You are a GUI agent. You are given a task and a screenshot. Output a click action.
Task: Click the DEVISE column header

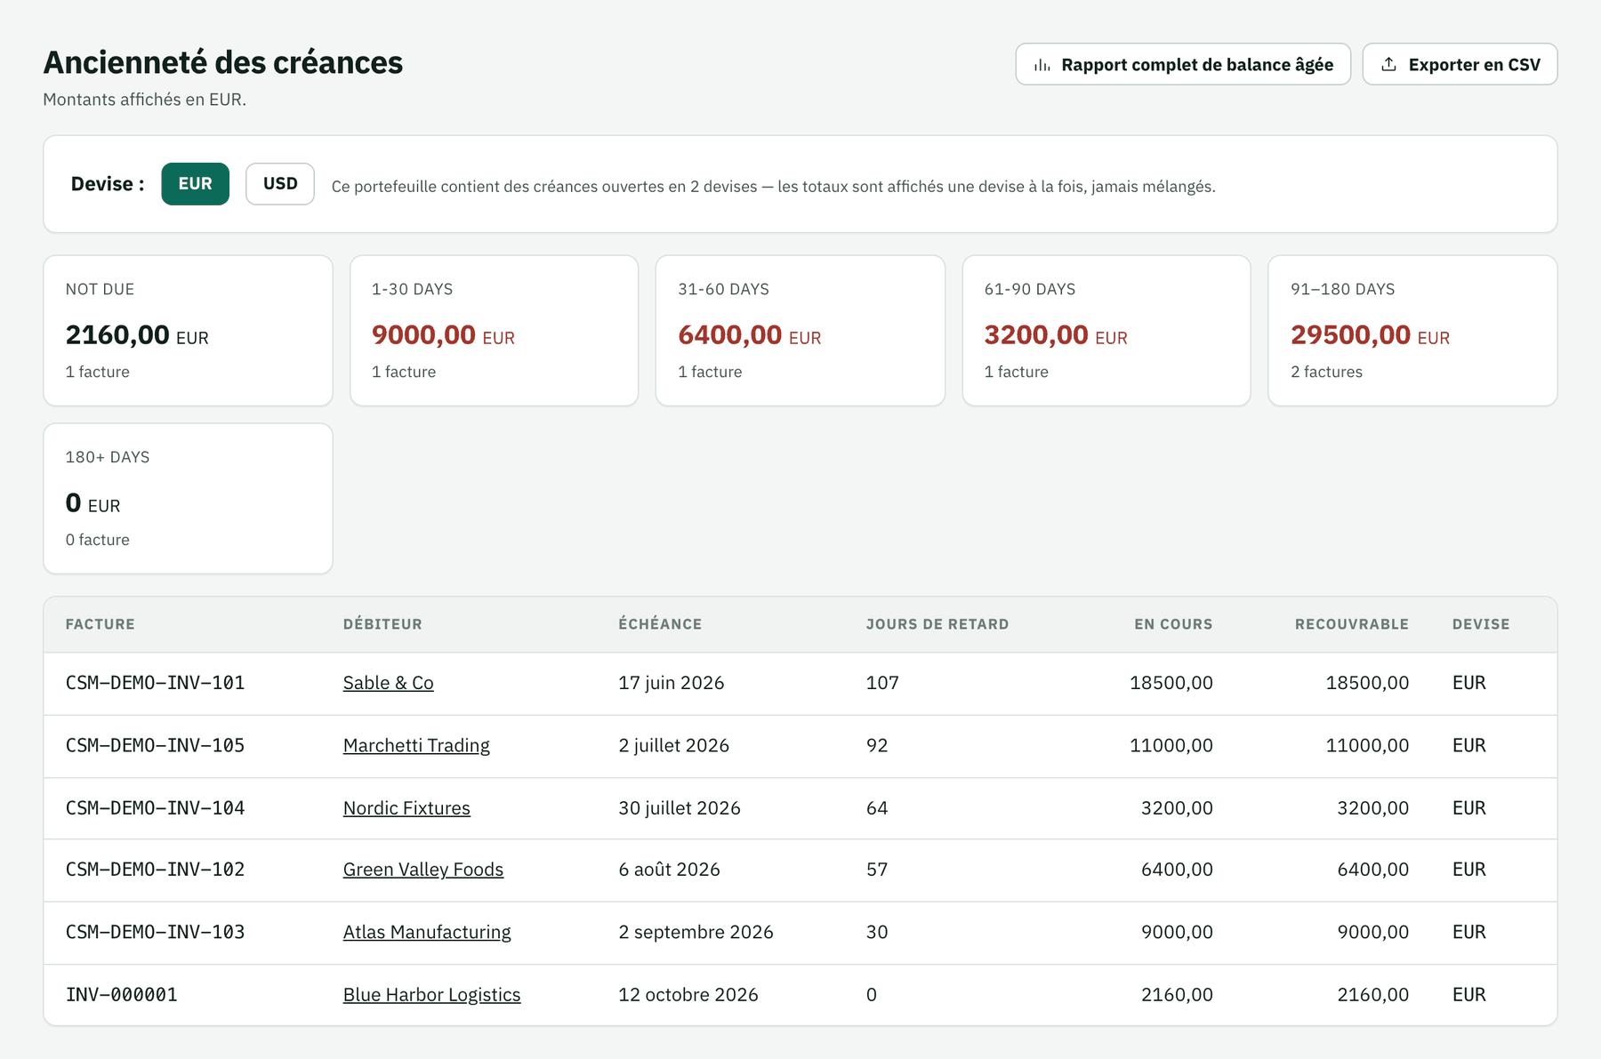(1481, 624)
